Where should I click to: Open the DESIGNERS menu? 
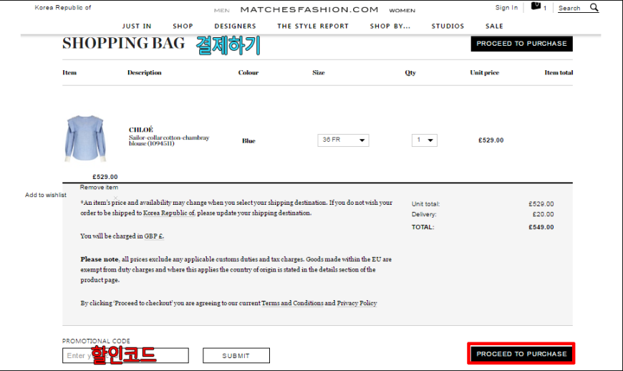pos(235,26)
